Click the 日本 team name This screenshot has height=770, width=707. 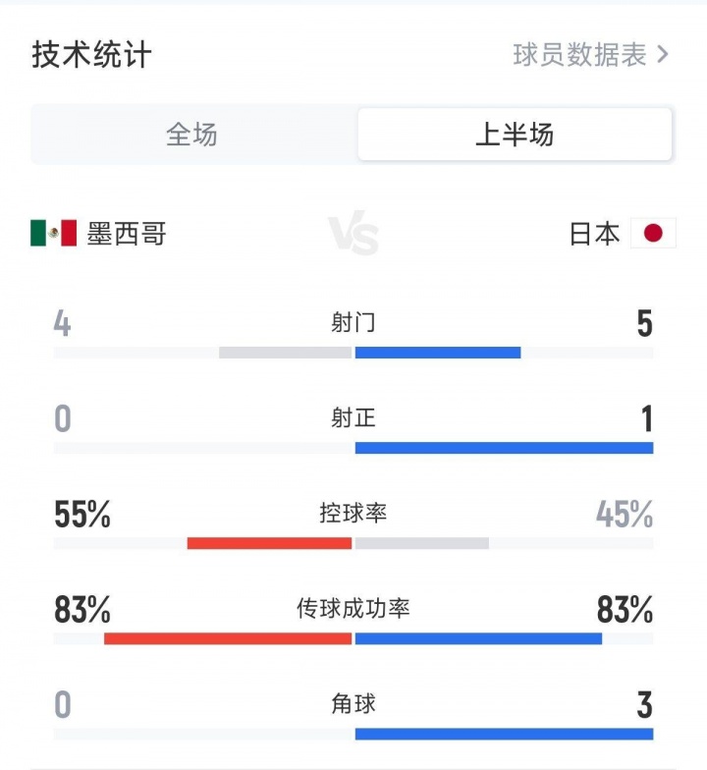tap(595, 233)
